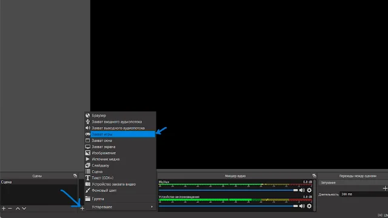Add a Сцена source from the menu
The height and width of the screenshot is (218, 388).
coord(120,171)
